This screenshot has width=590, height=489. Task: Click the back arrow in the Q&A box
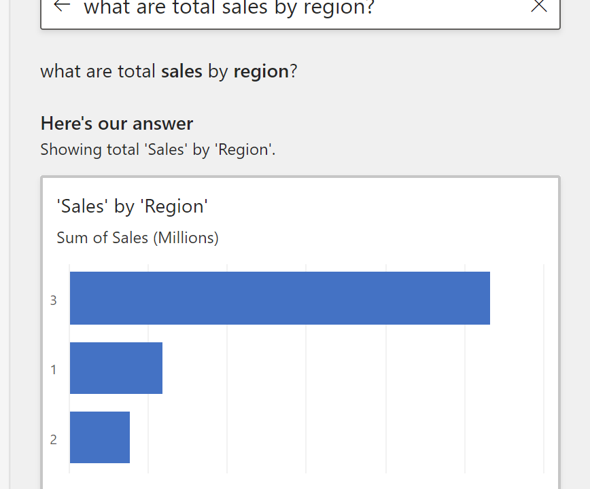62,6
